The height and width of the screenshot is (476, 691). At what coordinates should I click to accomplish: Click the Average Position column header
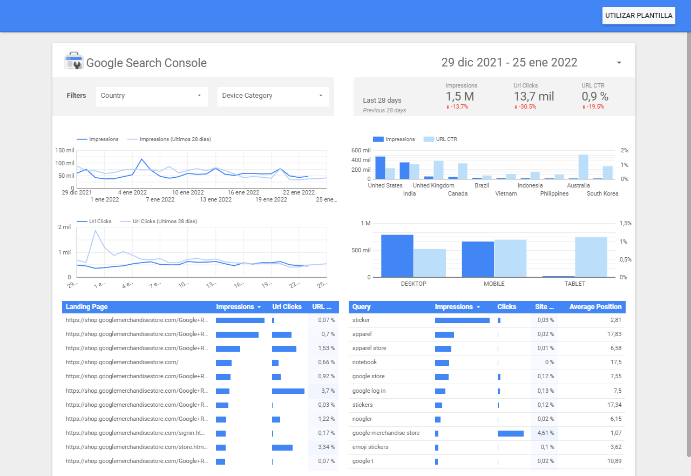click(x=595, y=307)
